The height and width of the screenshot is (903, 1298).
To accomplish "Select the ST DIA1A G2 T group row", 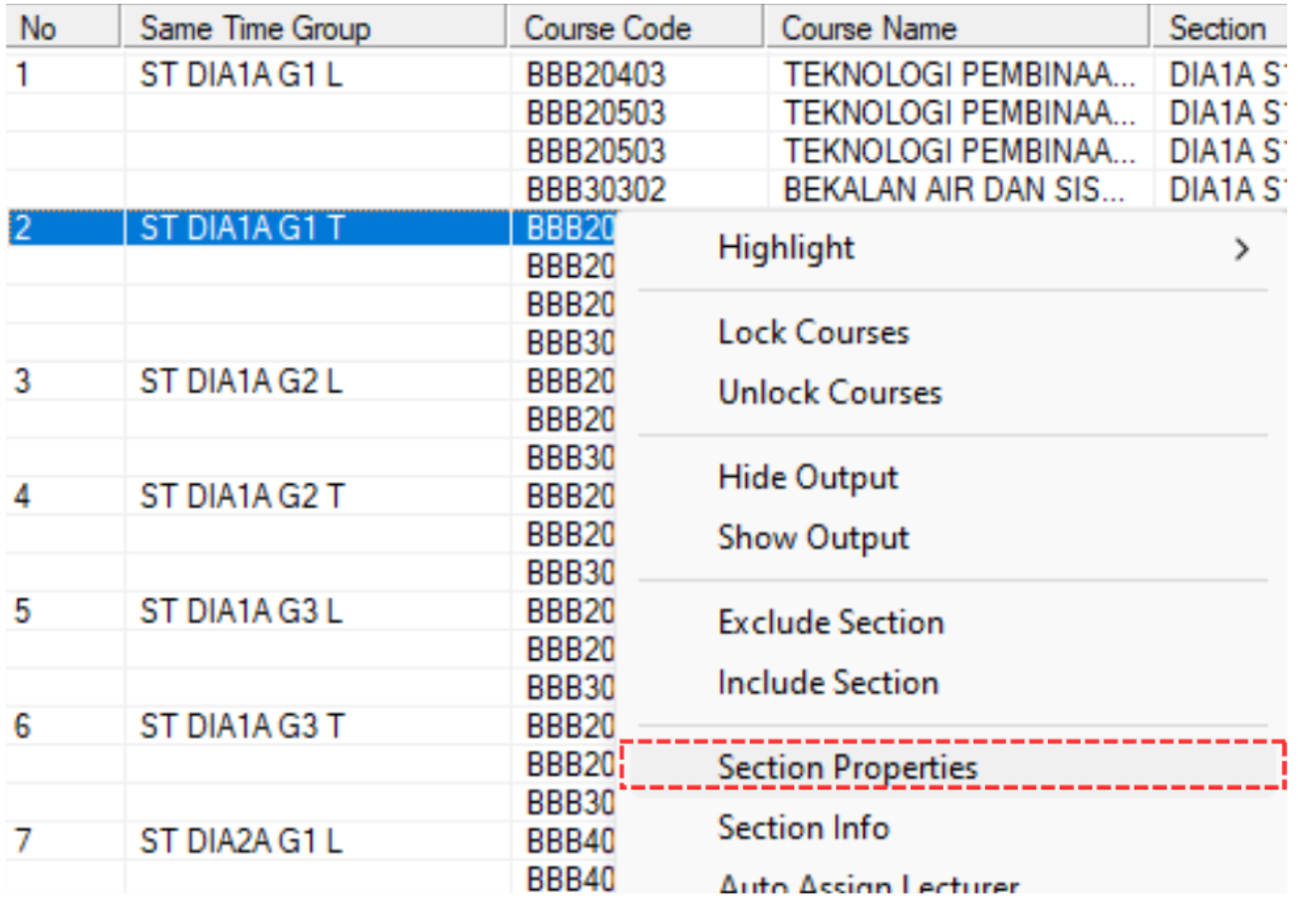I will coord(241,495).
